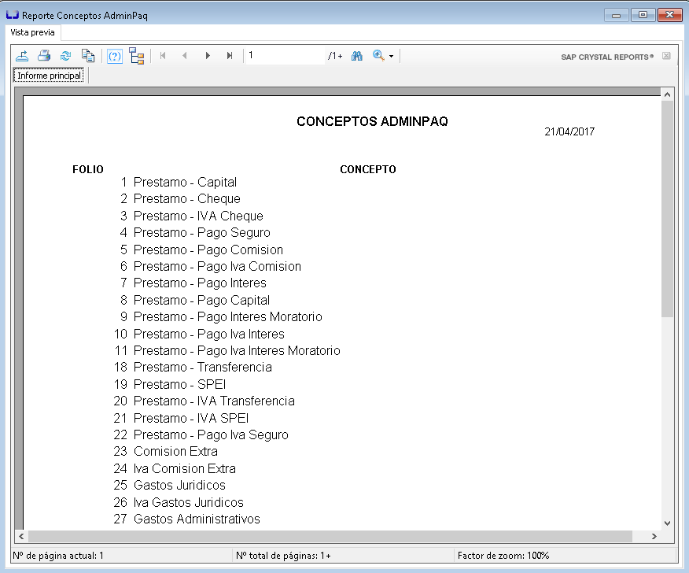
Task: Open the Find text binoculars tool
Action: pos(357,56)
